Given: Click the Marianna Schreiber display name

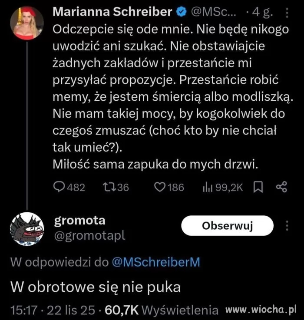Looking at the screenshot, I should pos(112,12).
